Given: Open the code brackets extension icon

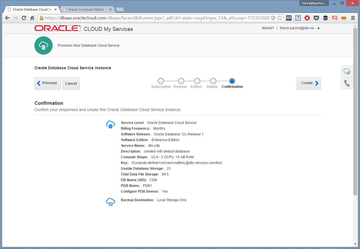Looking at the screenshot, I should 289,18.
